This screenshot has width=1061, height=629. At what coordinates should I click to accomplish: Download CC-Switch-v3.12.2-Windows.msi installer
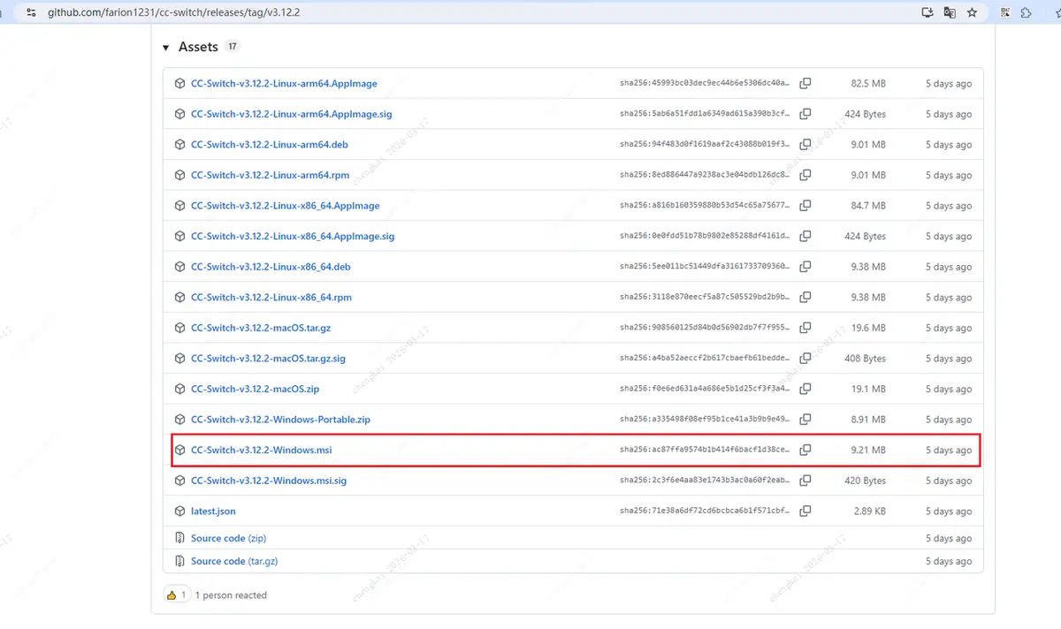point(262,451)
